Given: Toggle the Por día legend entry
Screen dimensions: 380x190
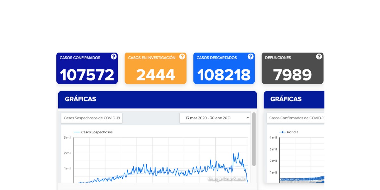Looking at the screenshot, I should tap(289, 132).
